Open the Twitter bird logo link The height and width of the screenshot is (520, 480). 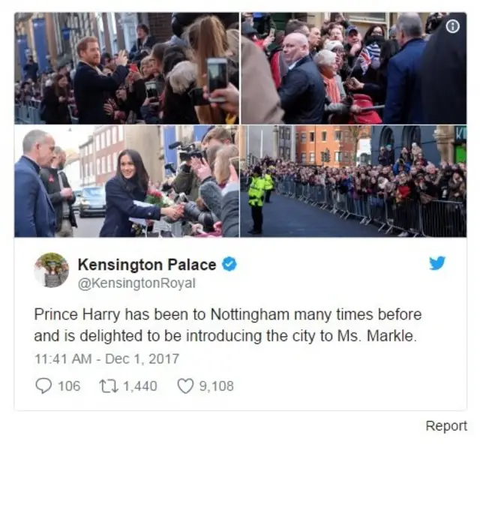pos(437,263)
